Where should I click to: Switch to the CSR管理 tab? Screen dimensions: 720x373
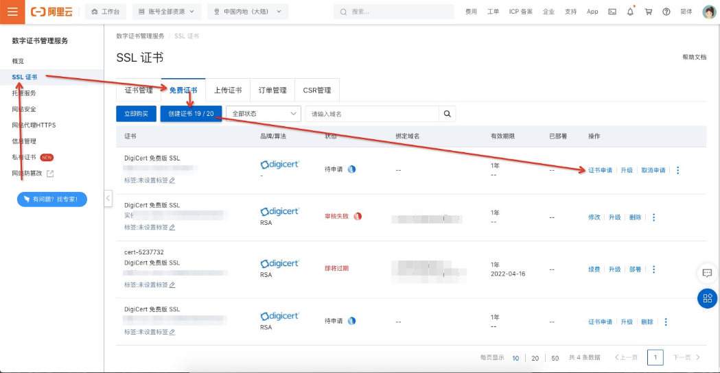(x=316, y=91)
